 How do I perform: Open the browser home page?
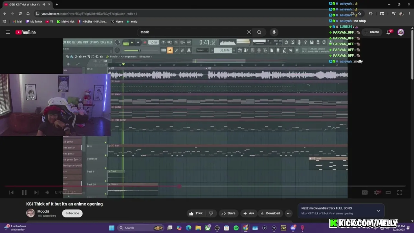pos(28,14)
